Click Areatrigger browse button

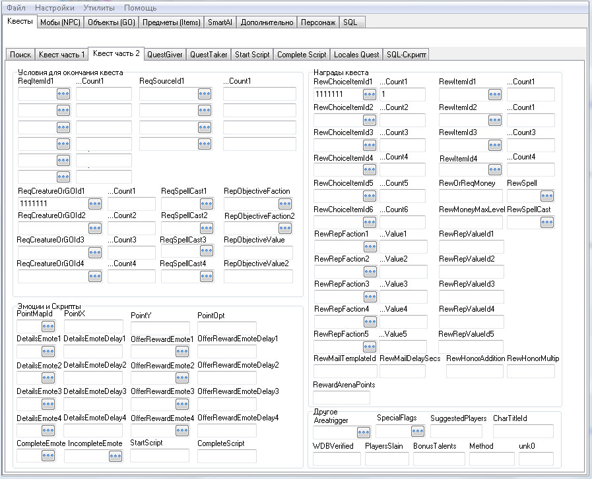363,433
